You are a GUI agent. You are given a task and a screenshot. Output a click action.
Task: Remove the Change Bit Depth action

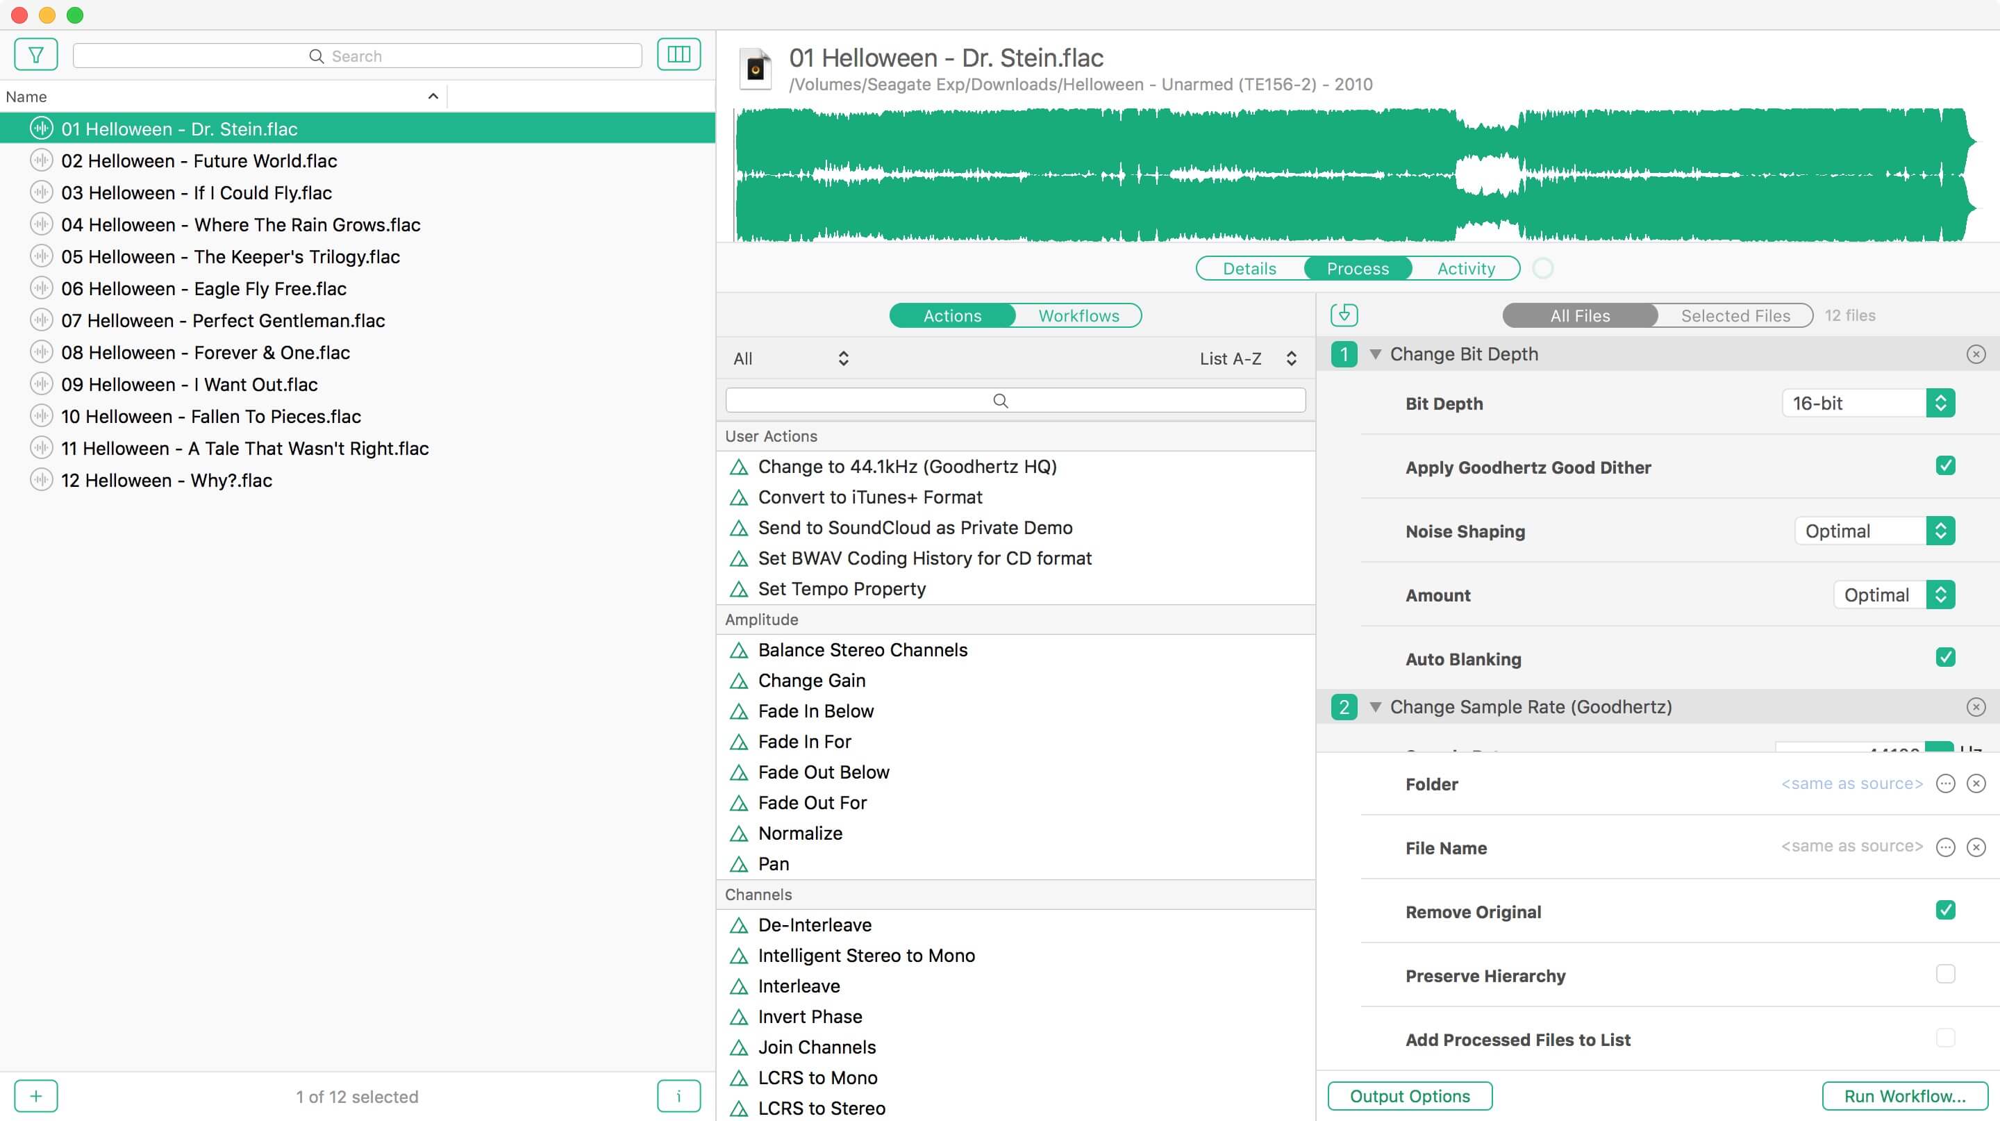point(1976,355)
